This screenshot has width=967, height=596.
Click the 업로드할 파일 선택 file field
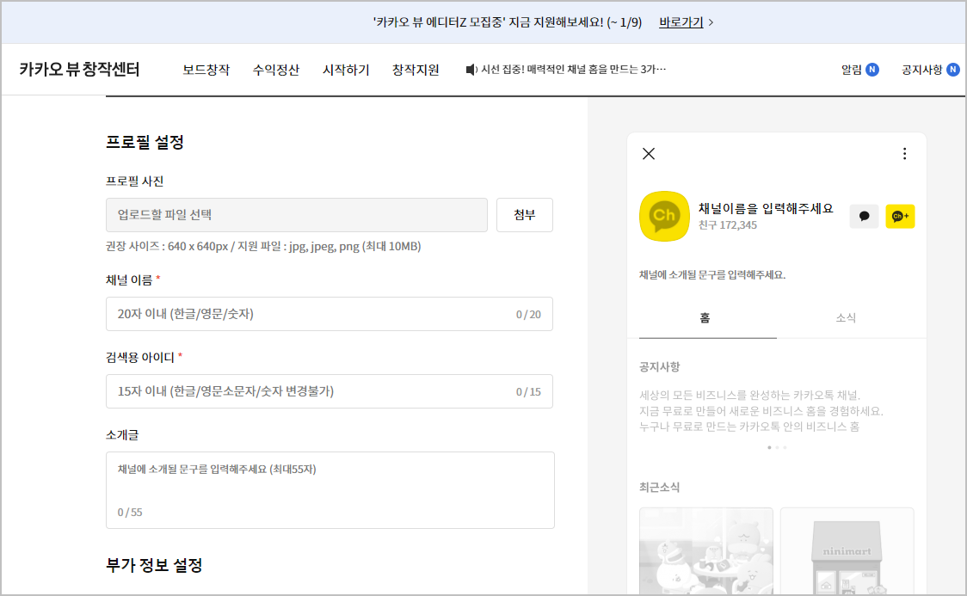click(297, 214)
